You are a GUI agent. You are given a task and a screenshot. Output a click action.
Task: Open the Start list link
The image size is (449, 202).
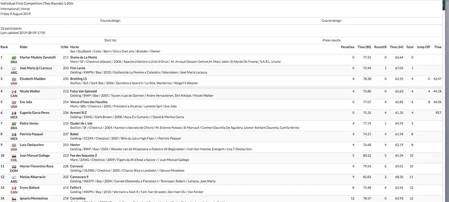coord(110,40)
